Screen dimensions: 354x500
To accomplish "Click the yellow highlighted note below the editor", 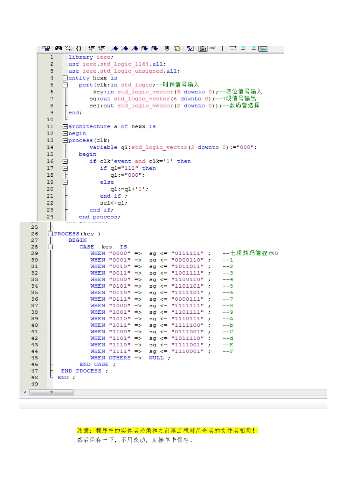I will click(167, 430).
